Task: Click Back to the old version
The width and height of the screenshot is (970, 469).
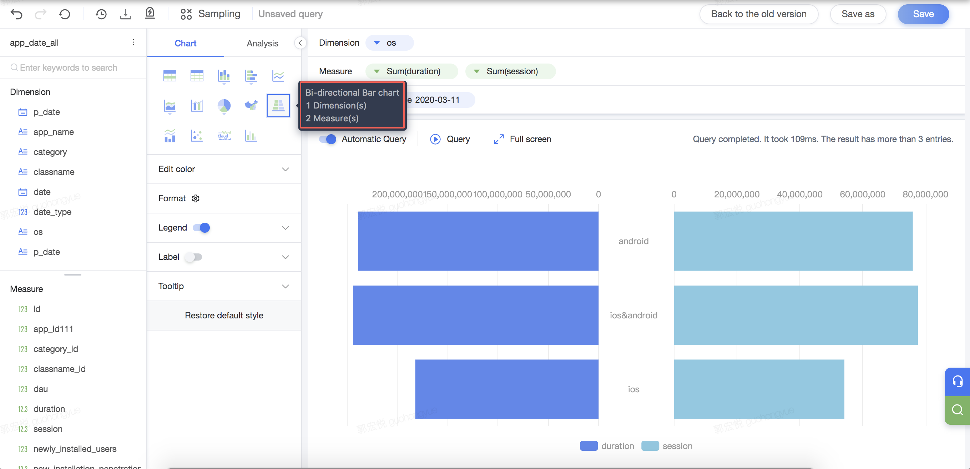Action: [x=758, y=14]
